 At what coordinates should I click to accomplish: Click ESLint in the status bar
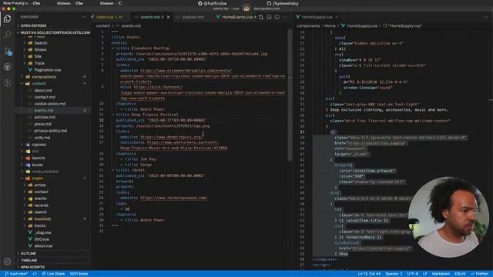point(460,274)
